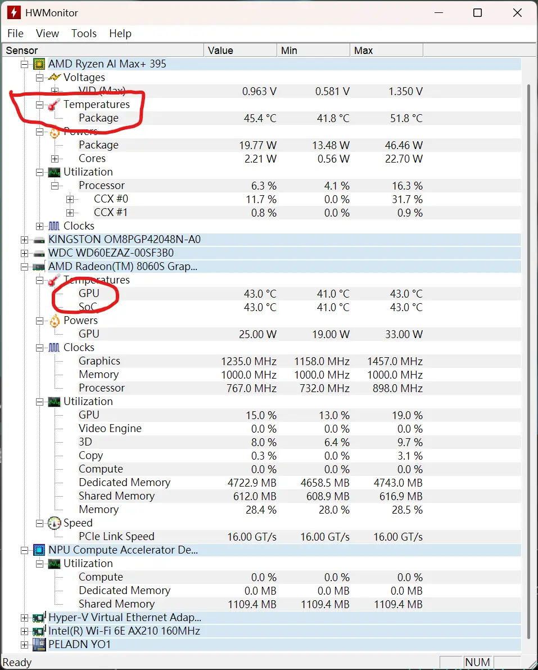Open the File menu
The height and width of the screenshot is (670, 538).
15,33
